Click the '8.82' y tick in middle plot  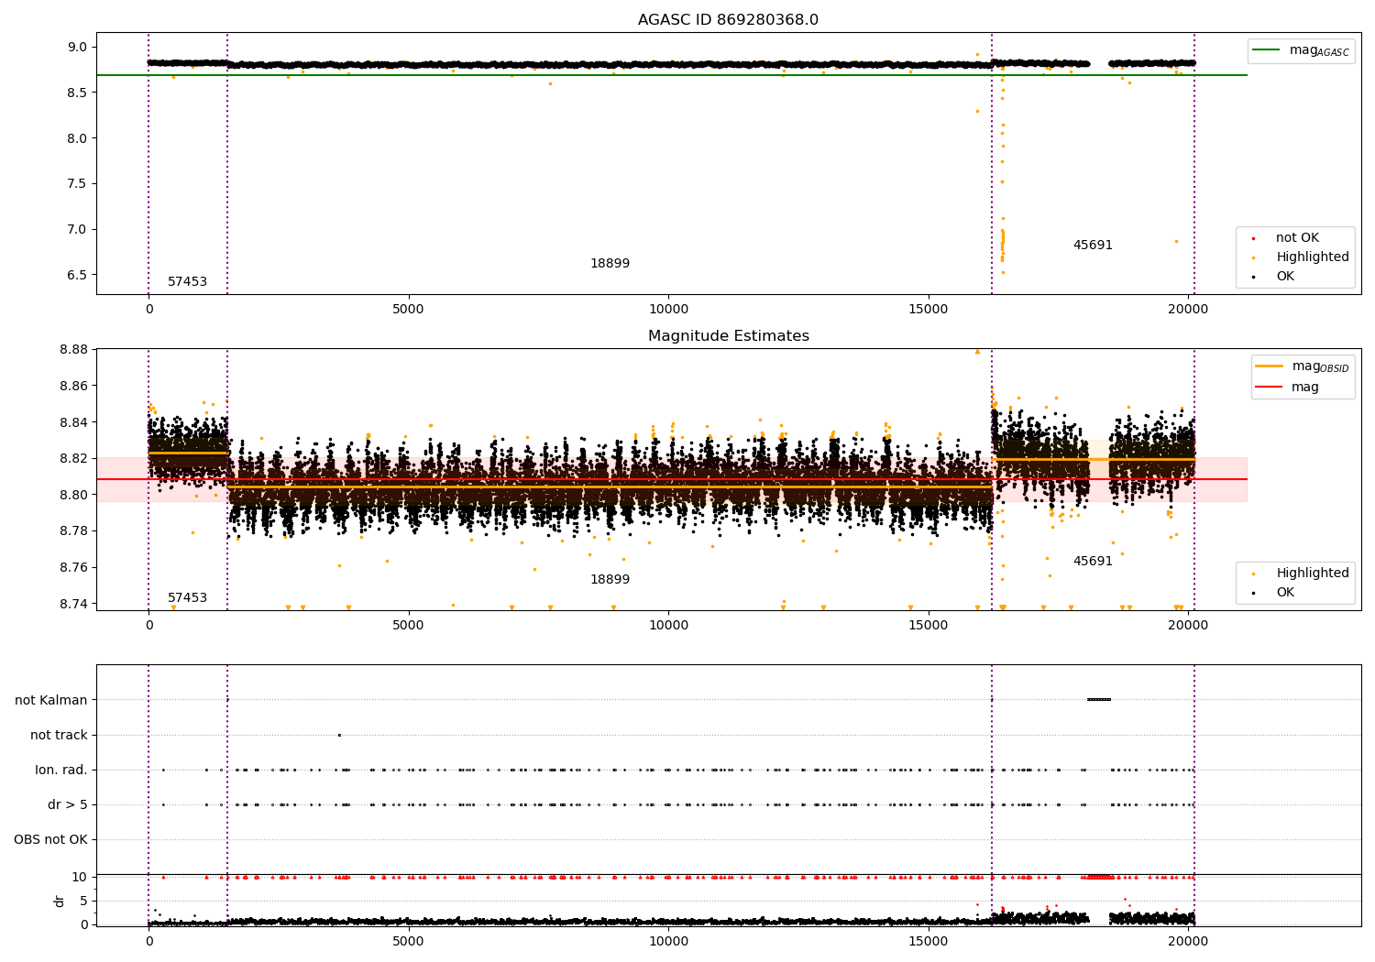click(x=74, y=459)
